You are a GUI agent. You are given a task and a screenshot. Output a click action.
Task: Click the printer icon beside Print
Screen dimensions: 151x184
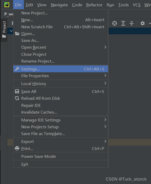click(x=17, y=148)
